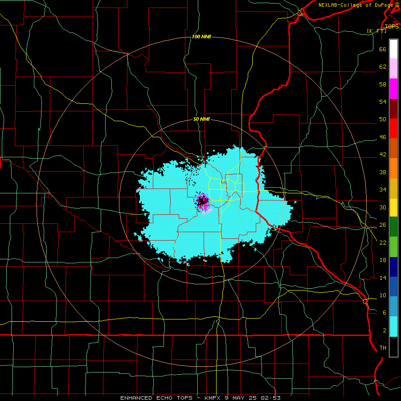The height and width of the screenshot is (401, 401).
Task: Click the legend value "22"
Action: coord(383,243)
